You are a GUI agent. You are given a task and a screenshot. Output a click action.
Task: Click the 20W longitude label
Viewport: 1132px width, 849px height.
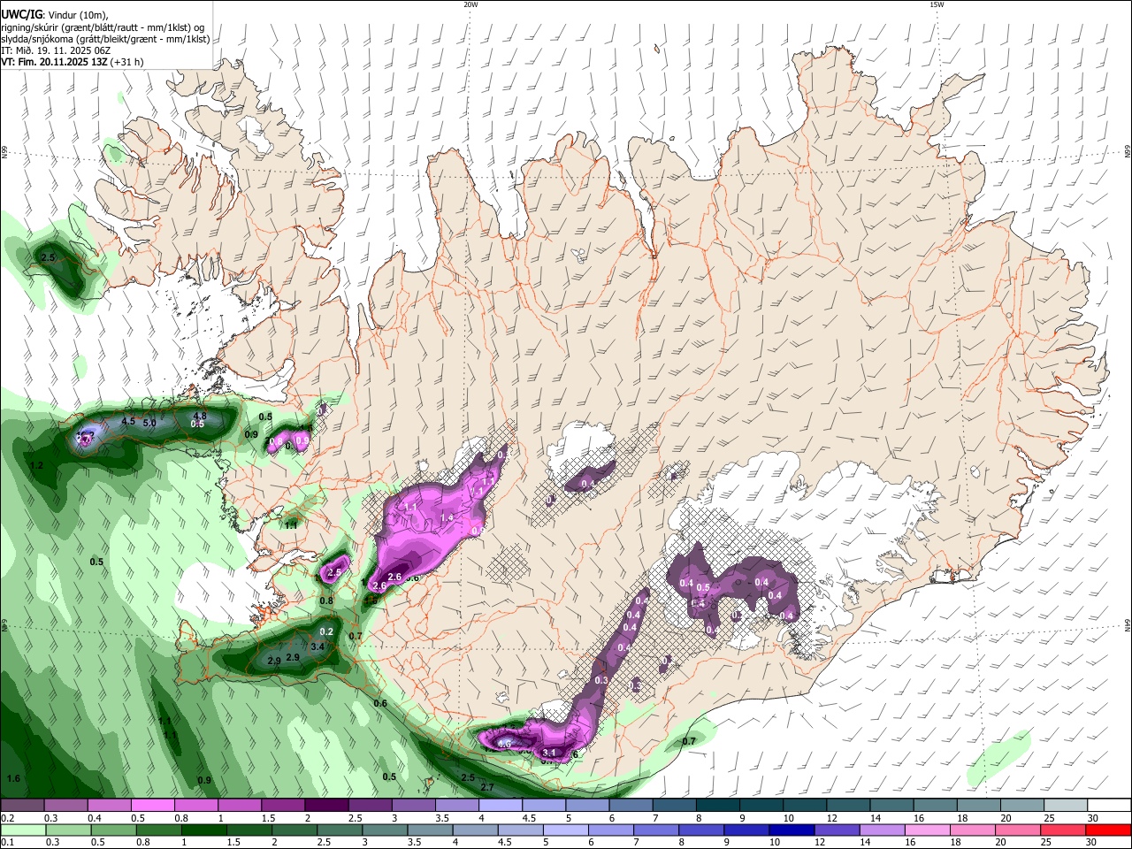470,4
